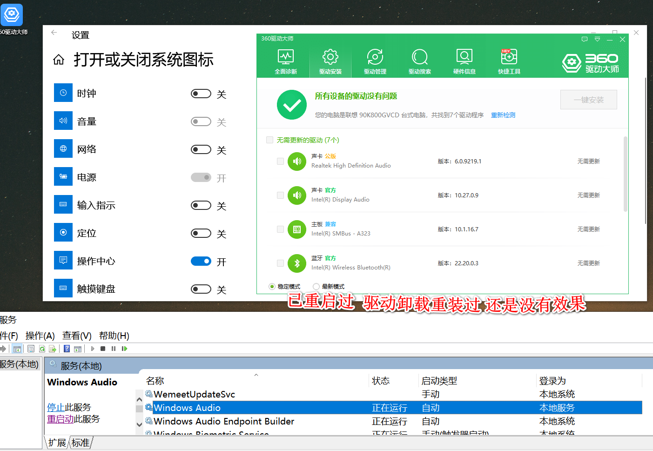Open 全面诊断 full diagnosis icon
This screenshot has width=653, height=451.
(x=285, y=61)
